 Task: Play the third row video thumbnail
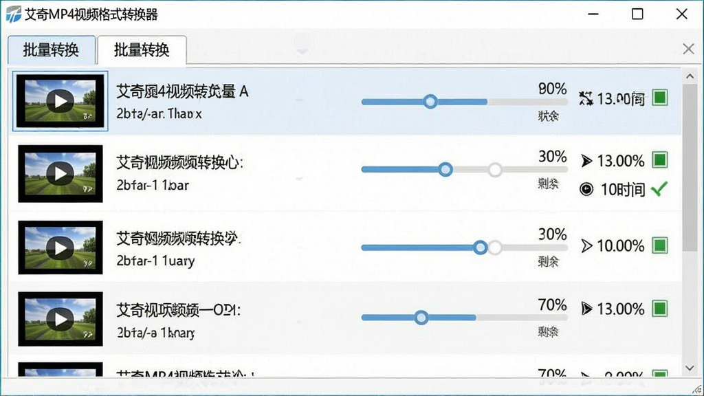point(60,247)
